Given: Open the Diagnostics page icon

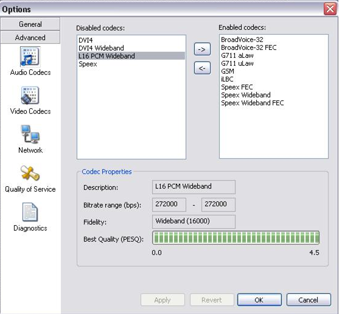Looking at the screenshot, I should tap(30, 212).
